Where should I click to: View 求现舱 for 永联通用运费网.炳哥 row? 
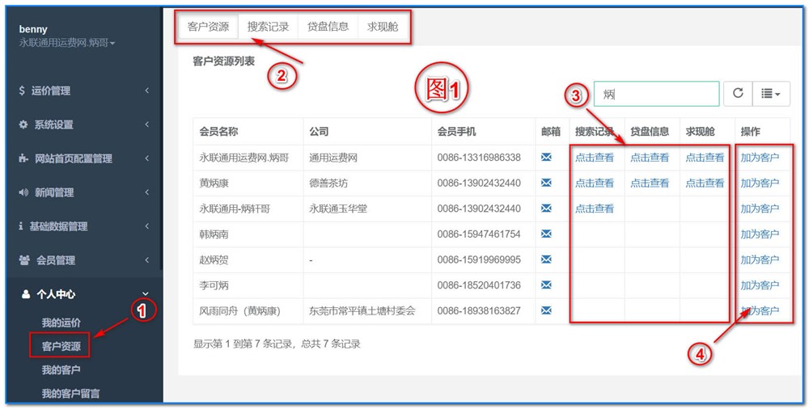point(705,158)
